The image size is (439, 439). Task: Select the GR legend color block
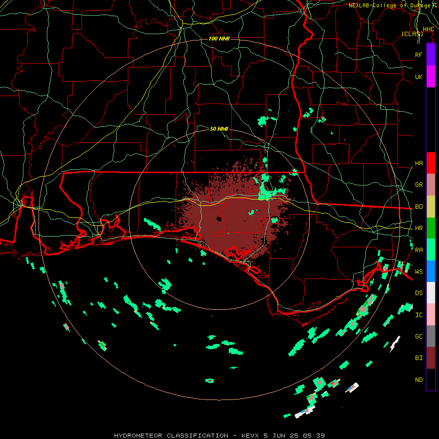click(431, 184)
